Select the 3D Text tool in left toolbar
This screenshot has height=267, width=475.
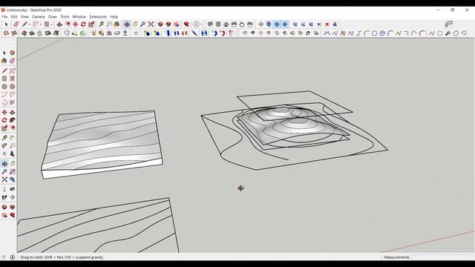pos(12,154)
